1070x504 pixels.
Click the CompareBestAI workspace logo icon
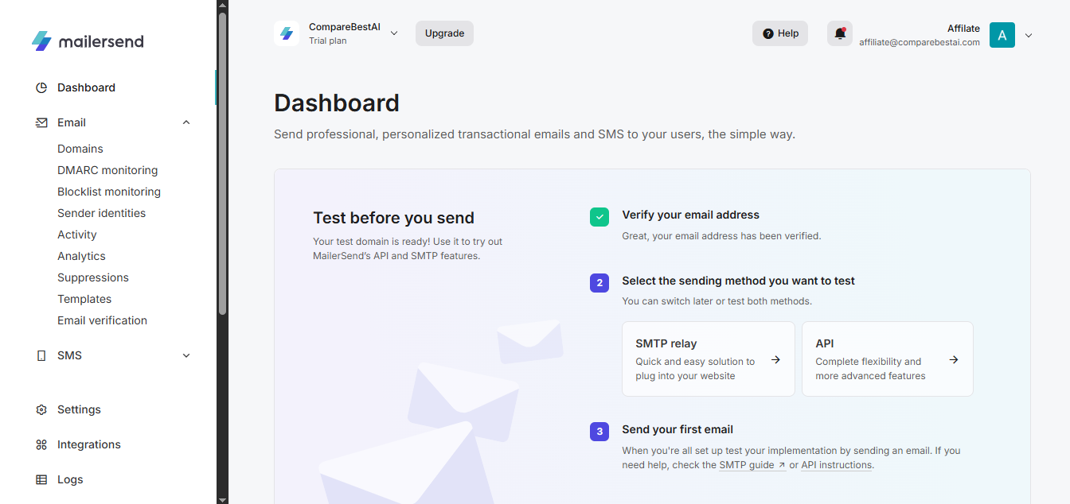tap(287, 33)
